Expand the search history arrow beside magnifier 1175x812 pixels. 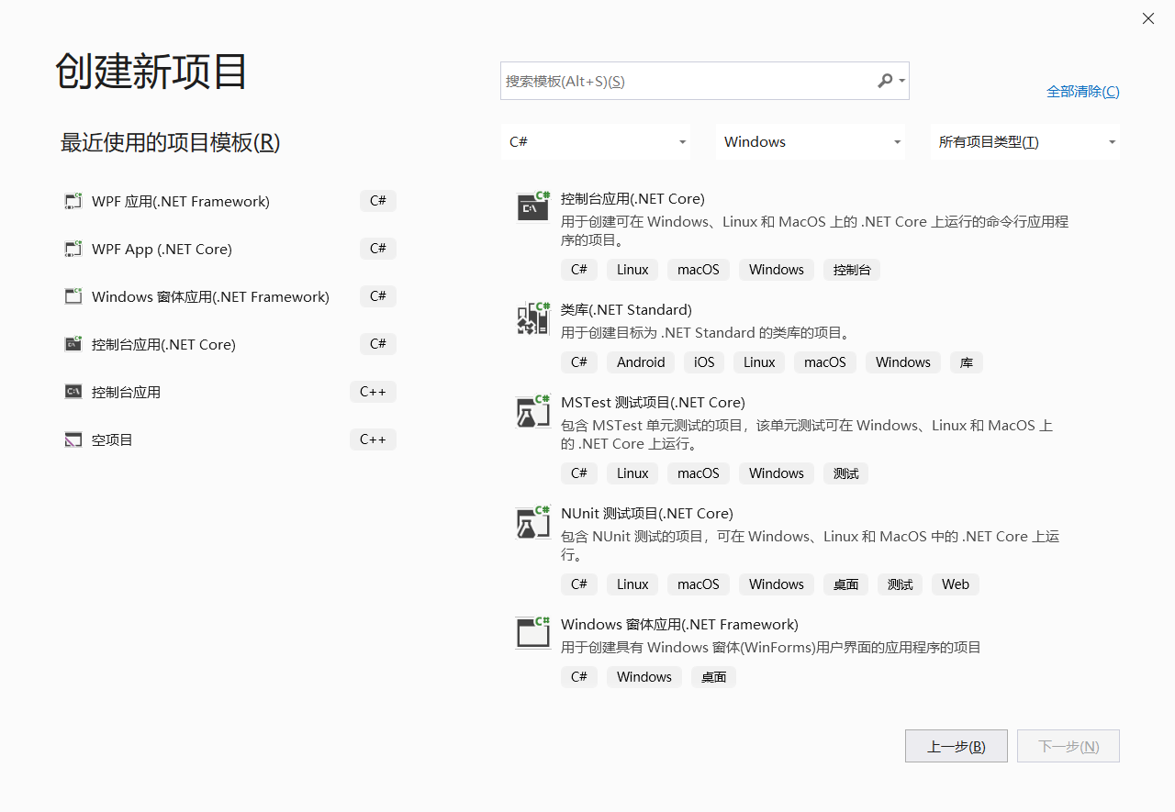tap(902, 81)
